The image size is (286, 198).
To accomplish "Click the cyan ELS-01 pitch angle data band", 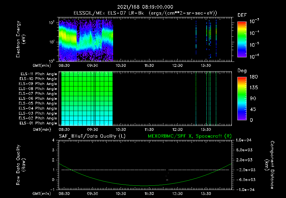I will (x=87, y=123).
